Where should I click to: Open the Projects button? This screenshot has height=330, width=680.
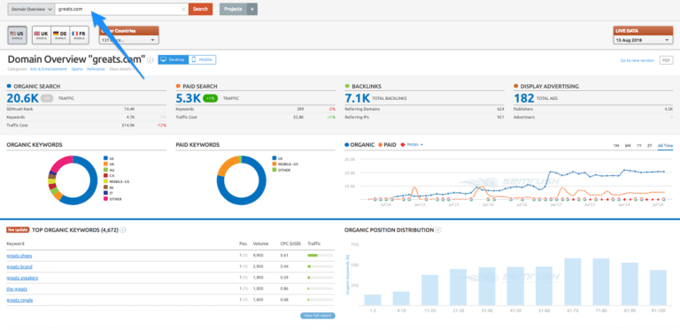pos(234,9)
